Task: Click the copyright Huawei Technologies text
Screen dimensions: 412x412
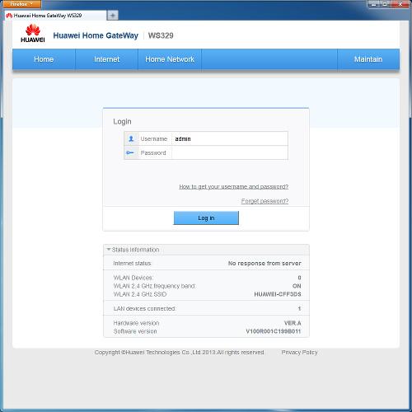Action: [179, 353]
